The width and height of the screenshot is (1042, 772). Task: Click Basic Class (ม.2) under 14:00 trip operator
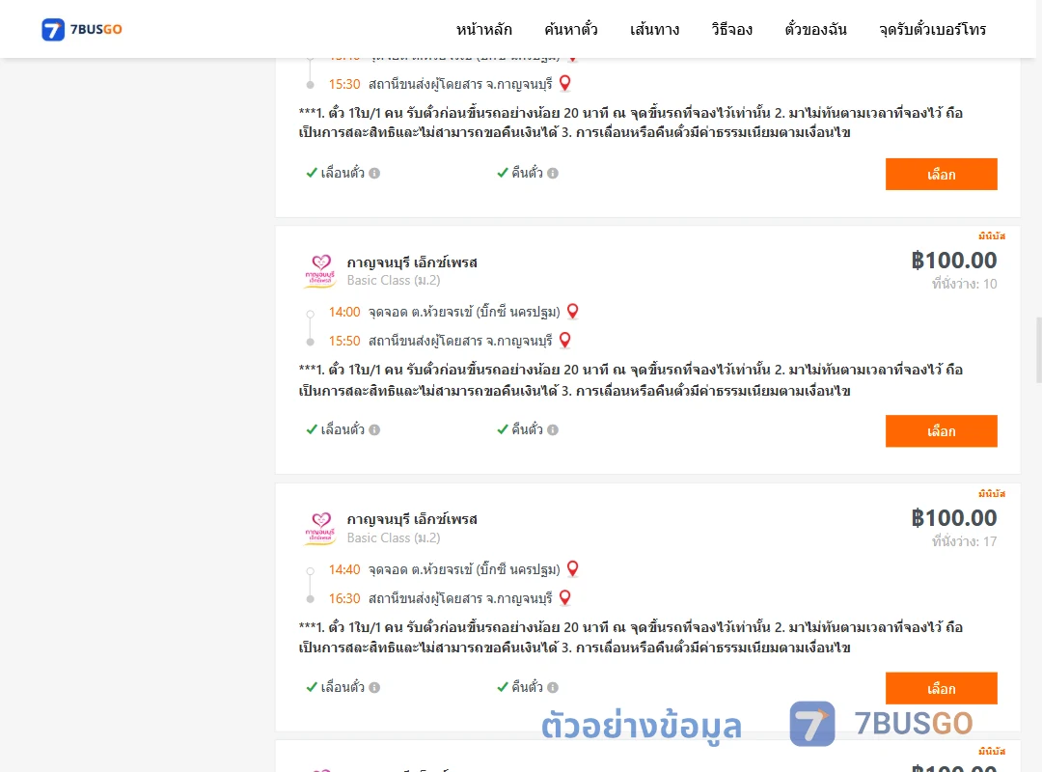tap(394, 281)
